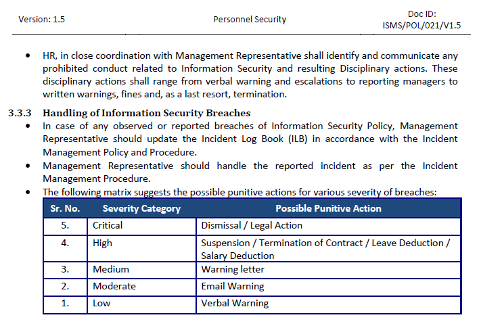The image size is (481, 330).
Task: Click the Suspension / Termination of Contract cell
Action: 325,249
